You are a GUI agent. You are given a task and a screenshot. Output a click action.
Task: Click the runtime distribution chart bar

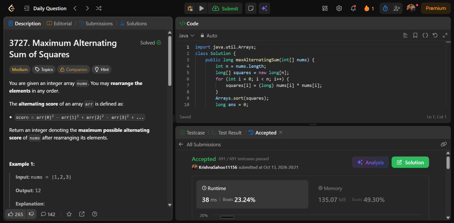(x=227, y=217)
